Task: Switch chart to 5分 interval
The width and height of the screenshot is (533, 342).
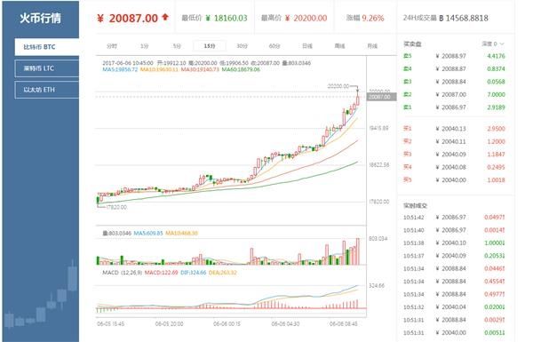Action: [x=177, y=46]
